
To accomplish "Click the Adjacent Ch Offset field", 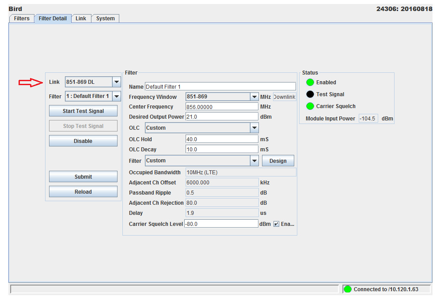I will tap(222, 183).
